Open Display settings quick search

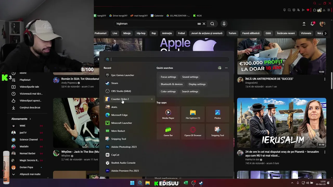point(197,84)
